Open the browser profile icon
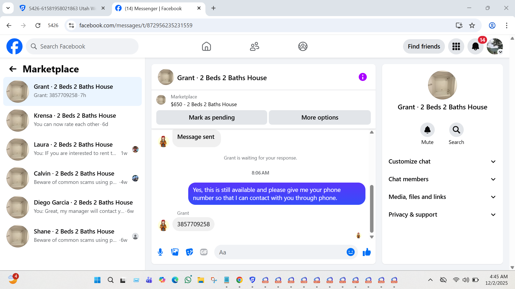Image resolution: width=515 pixels, height=289 pixels. (x=492, y=25)
